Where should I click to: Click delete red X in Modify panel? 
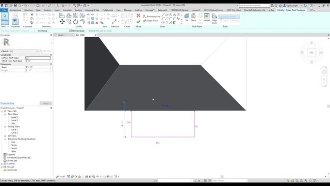[x=97, y=23]
